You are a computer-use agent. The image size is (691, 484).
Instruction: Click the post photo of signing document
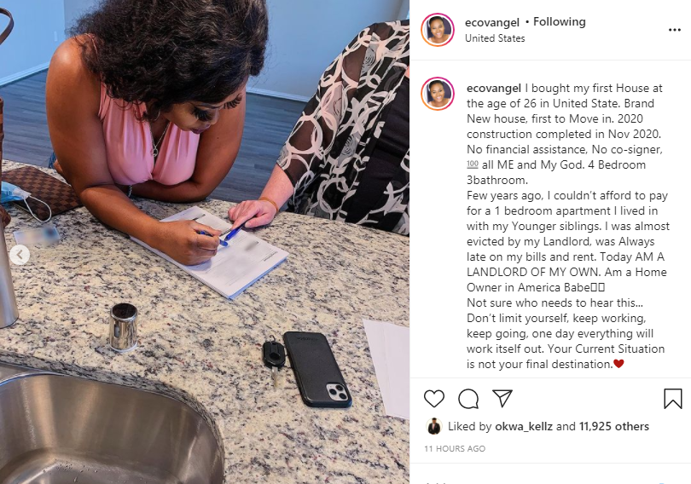coord(205,242)
